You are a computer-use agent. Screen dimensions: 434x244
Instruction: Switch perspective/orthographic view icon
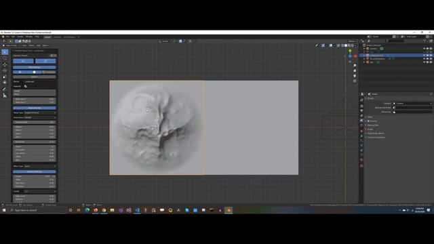pyautogui.click(x=355, y=81)
